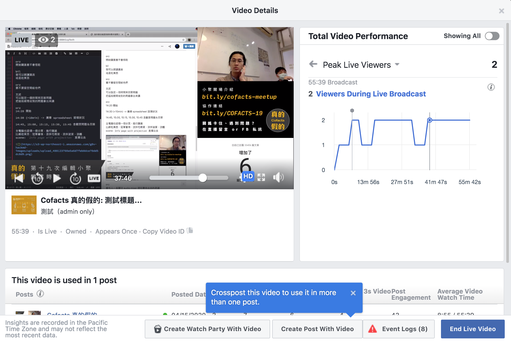Toggle the Showing All switch
This screenshot has height=341, width=511.
[x=492, y=36]
